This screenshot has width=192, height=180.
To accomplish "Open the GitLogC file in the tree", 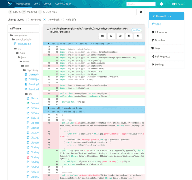I will coord(33,137).
